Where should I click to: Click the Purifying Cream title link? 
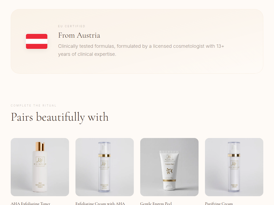[x=219, y=203]
